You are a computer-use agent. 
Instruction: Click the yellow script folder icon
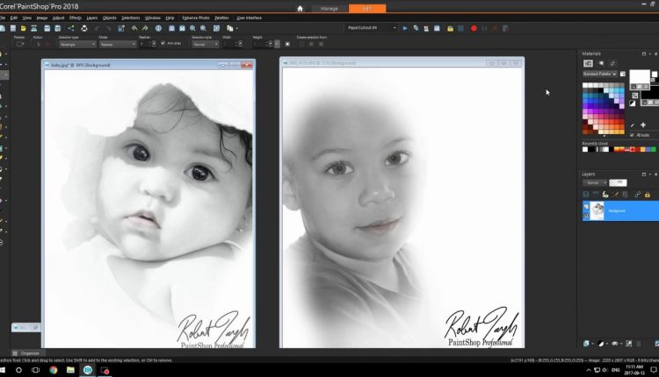point(450,29)
